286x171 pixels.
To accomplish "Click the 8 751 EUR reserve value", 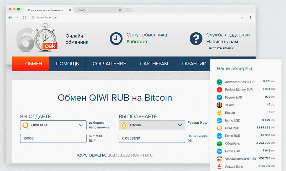I will [x=269, y=81].
